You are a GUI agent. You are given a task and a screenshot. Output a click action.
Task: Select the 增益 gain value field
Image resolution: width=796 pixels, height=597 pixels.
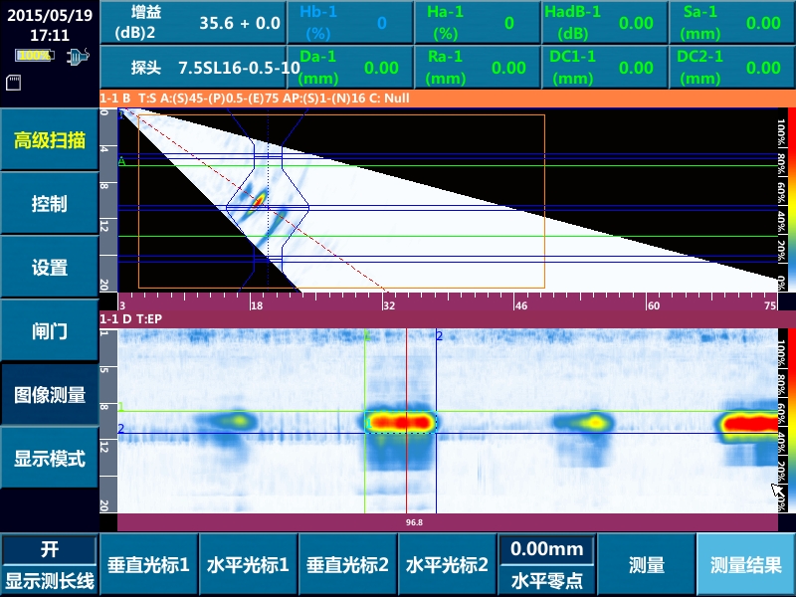[198, 23]
